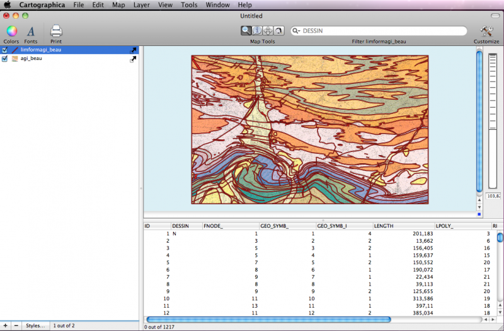The width and height of the screenshot is (504, 331).
Task: Toggle visibility checkbox for limformagi_beau layer
Action: (5, 50)
